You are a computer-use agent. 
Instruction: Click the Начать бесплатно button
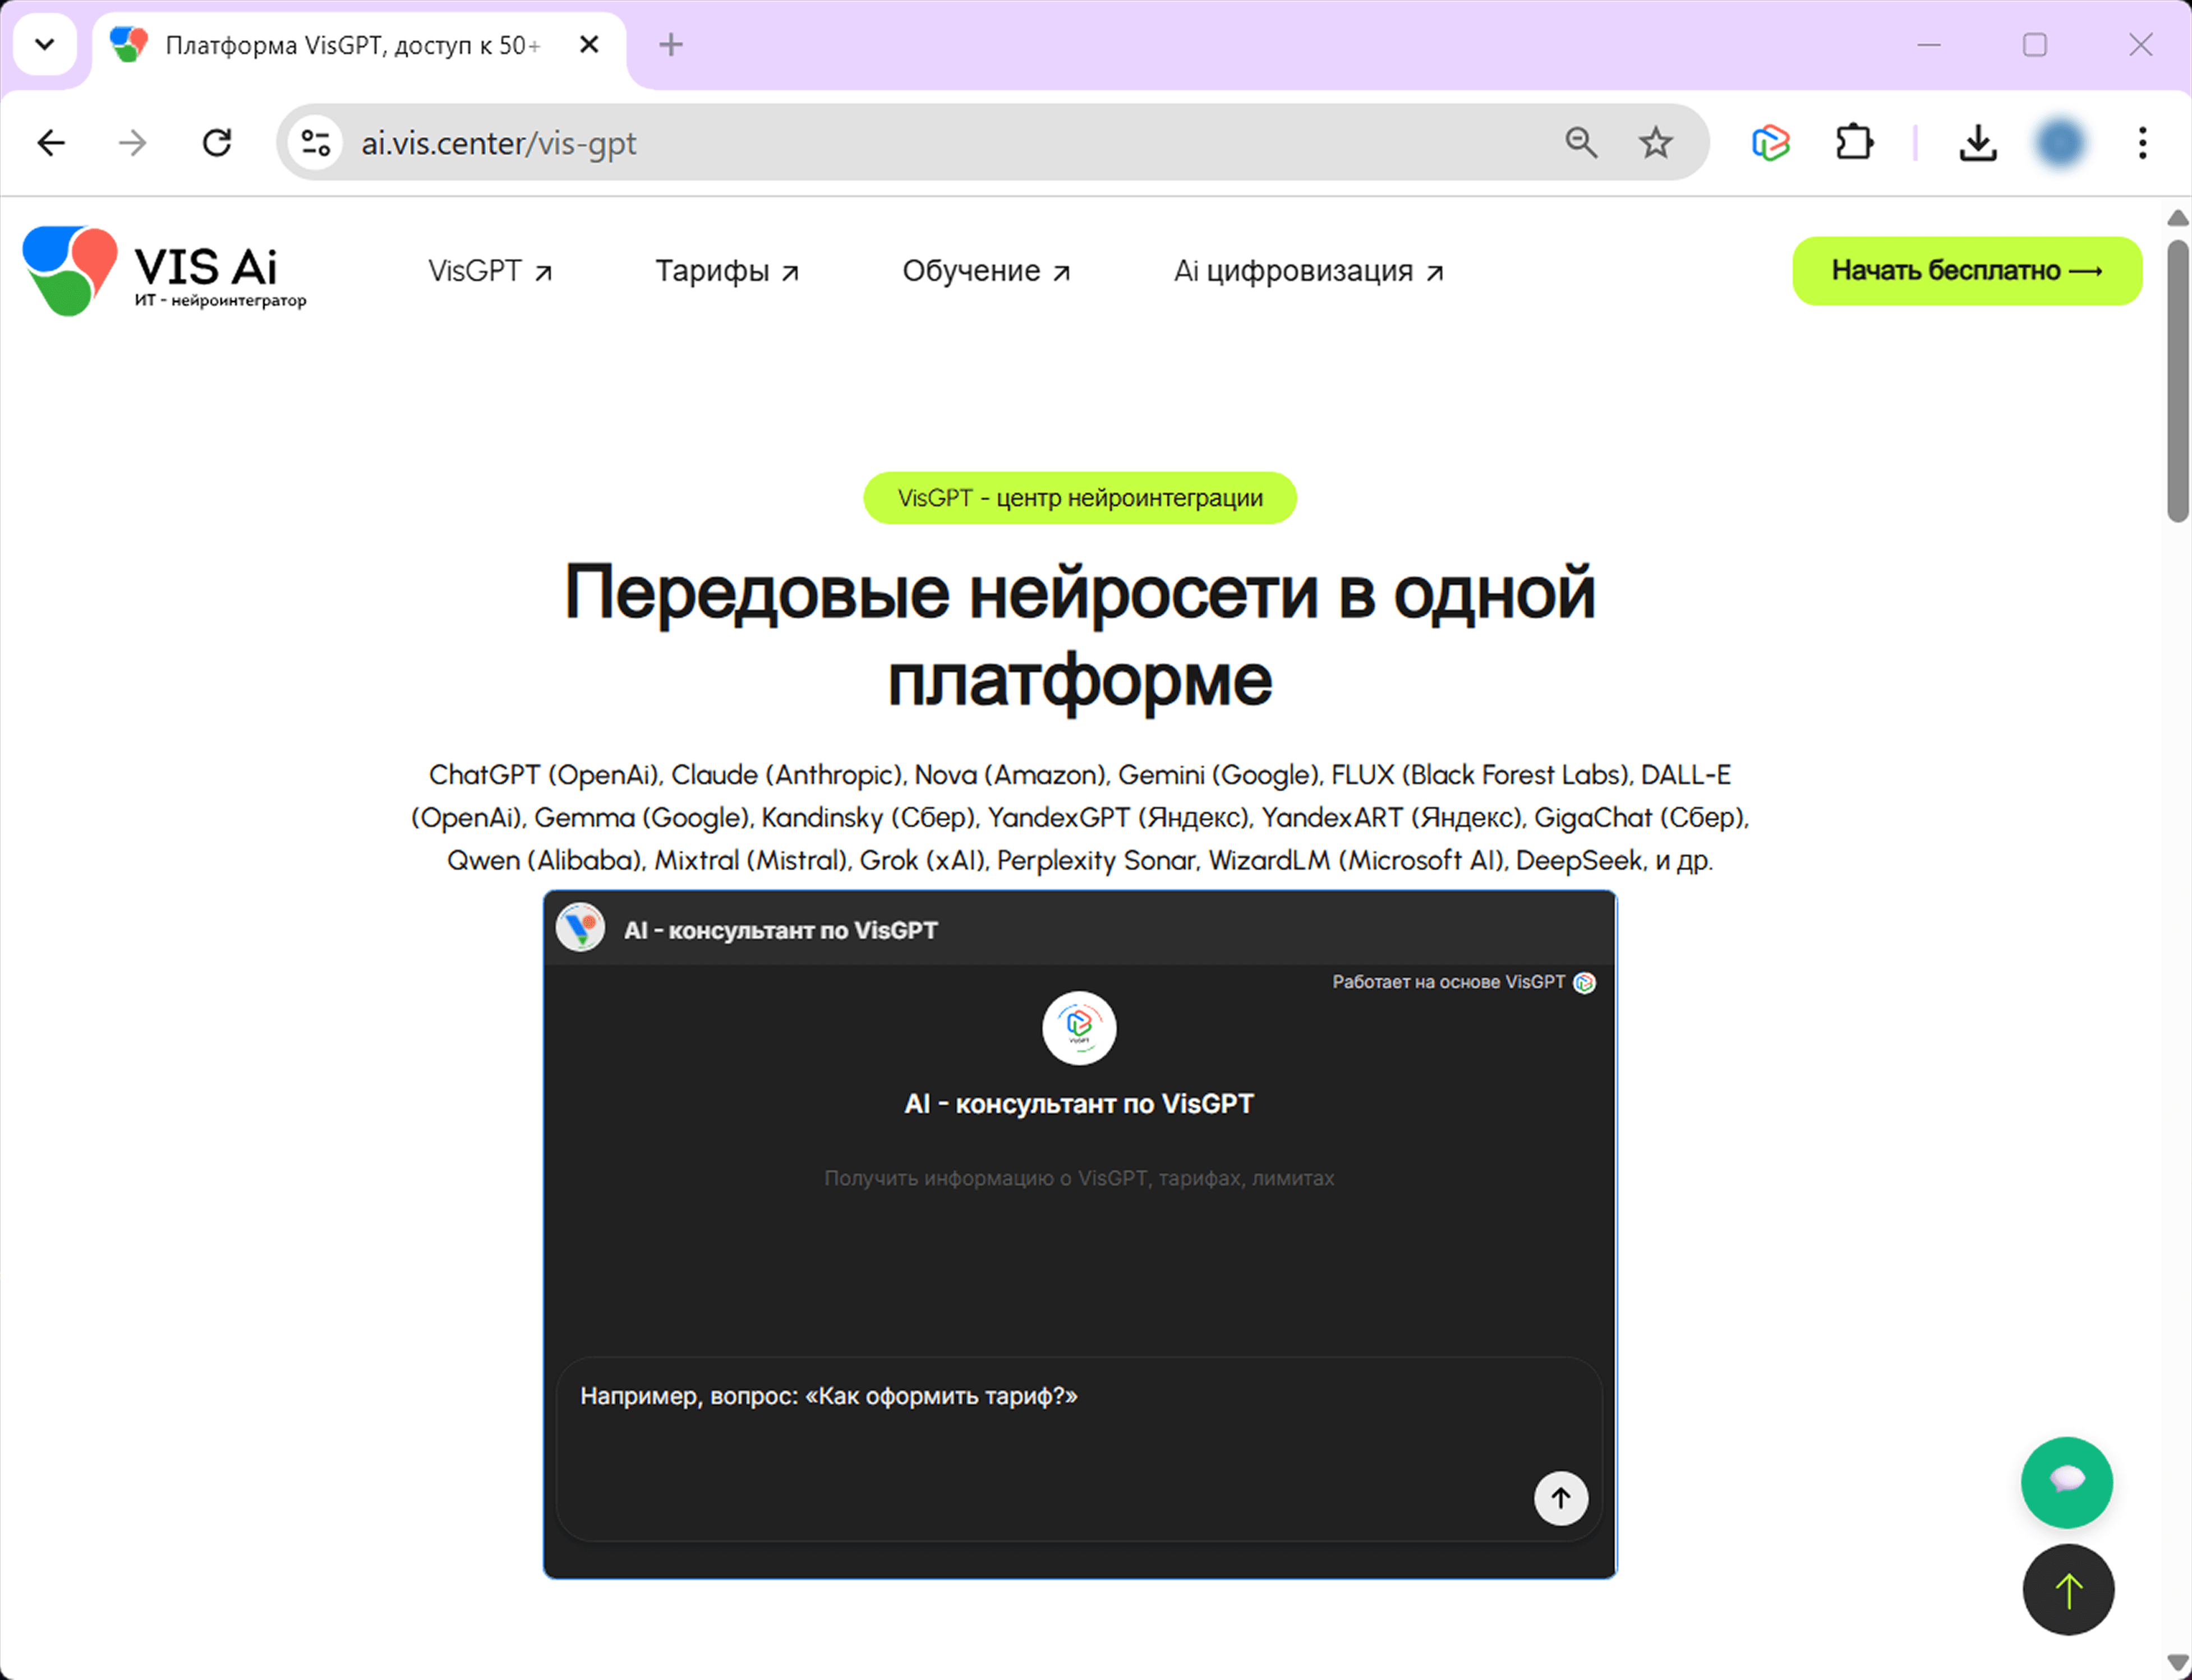pos(1966,271)
